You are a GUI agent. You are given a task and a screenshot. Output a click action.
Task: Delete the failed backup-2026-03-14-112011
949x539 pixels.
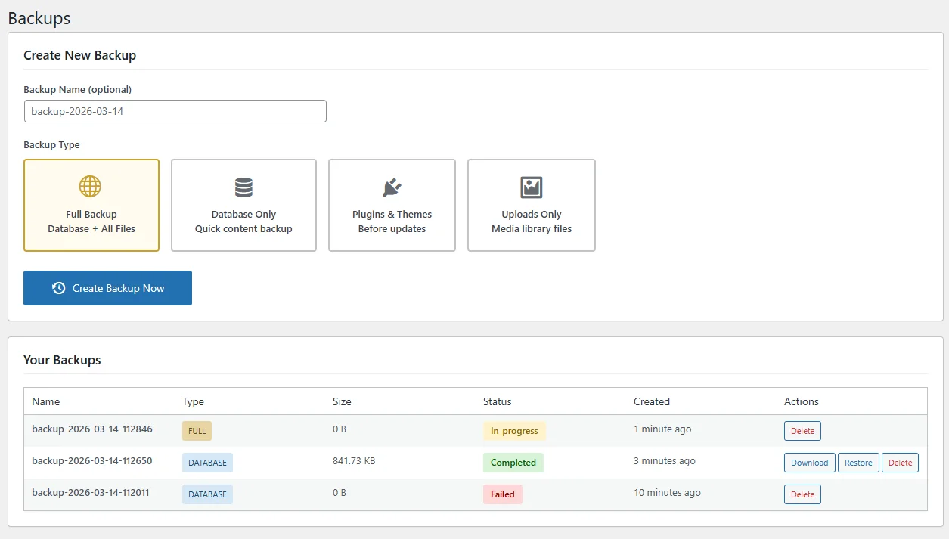pyautogui.click(x=802, y=494)
